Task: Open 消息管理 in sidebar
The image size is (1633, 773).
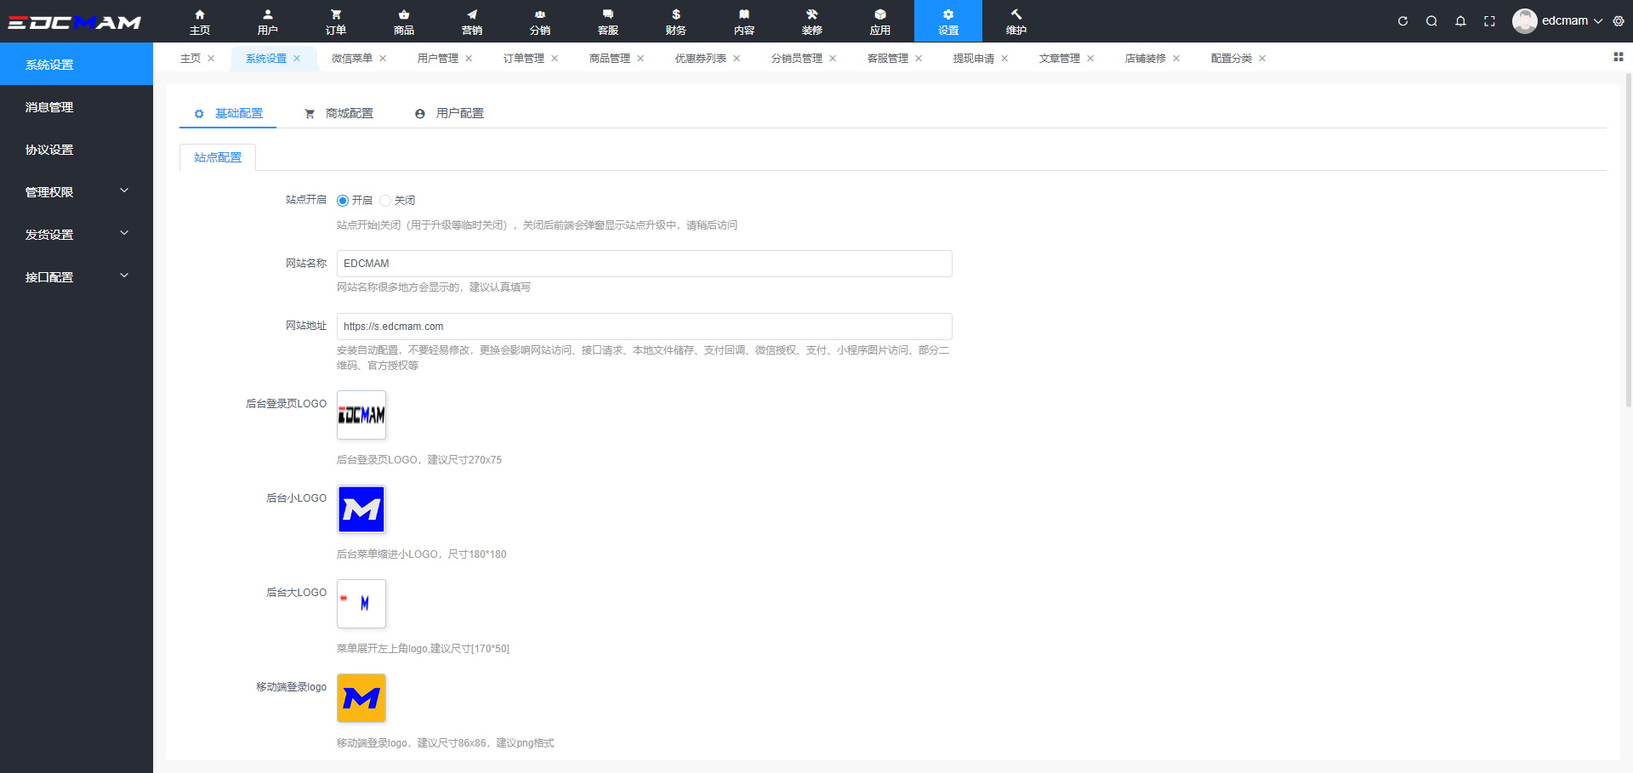Action: point(49,107)
